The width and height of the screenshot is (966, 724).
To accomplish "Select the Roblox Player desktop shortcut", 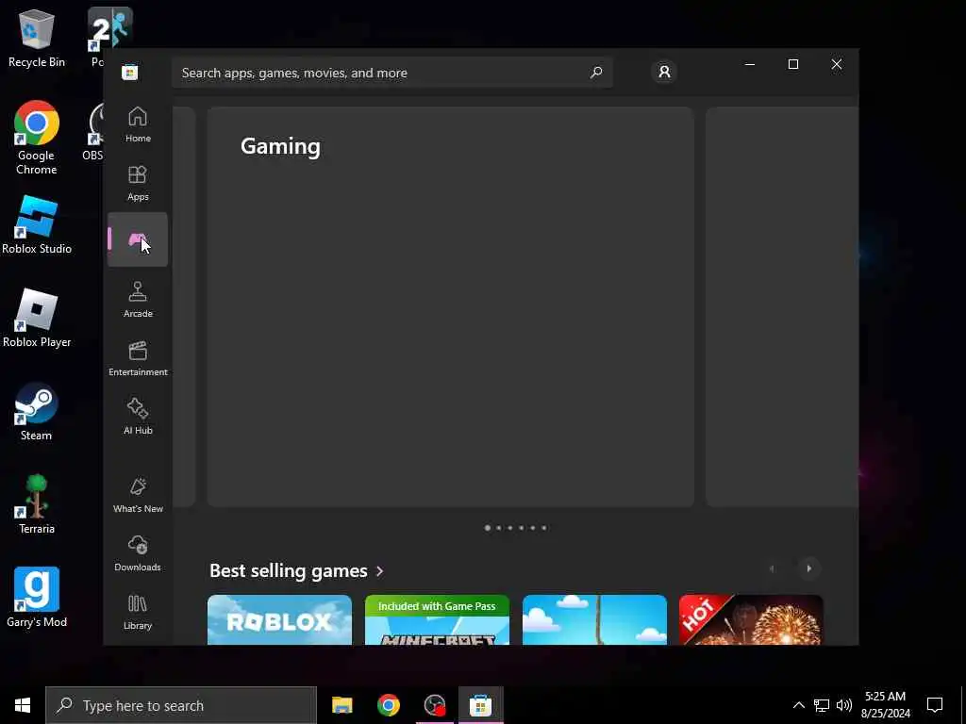I will coord(37,319).
